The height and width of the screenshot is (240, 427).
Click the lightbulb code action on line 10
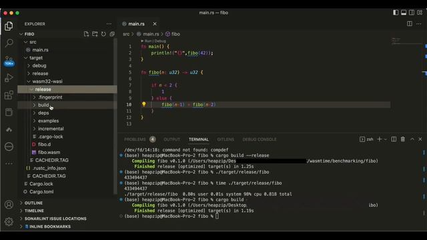click(x=144, y=104)
